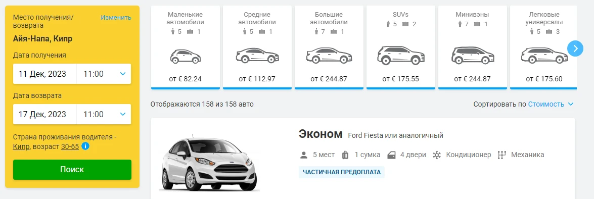Click the driver age 30-65 link

click(70, 146)
